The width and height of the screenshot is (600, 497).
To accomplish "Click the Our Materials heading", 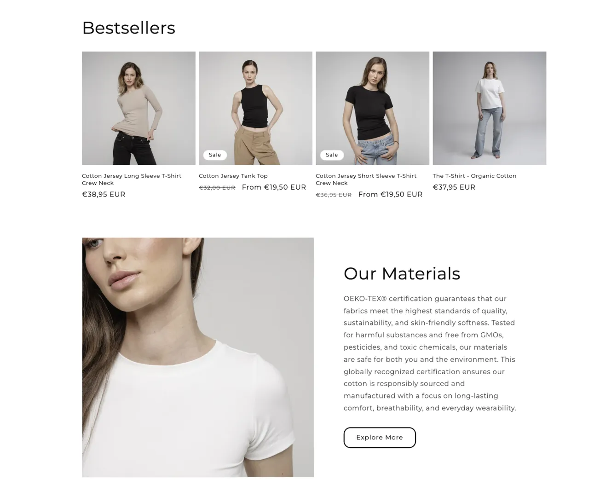I will pos(402,273).
